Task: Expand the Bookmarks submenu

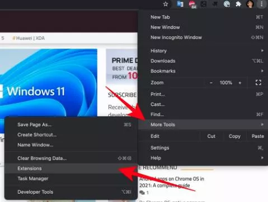Action: 203,71
